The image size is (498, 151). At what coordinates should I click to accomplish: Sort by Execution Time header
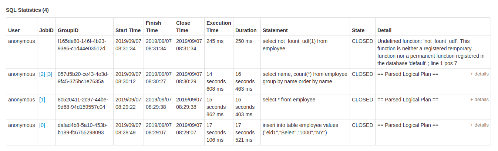click(x=218, y=27)
